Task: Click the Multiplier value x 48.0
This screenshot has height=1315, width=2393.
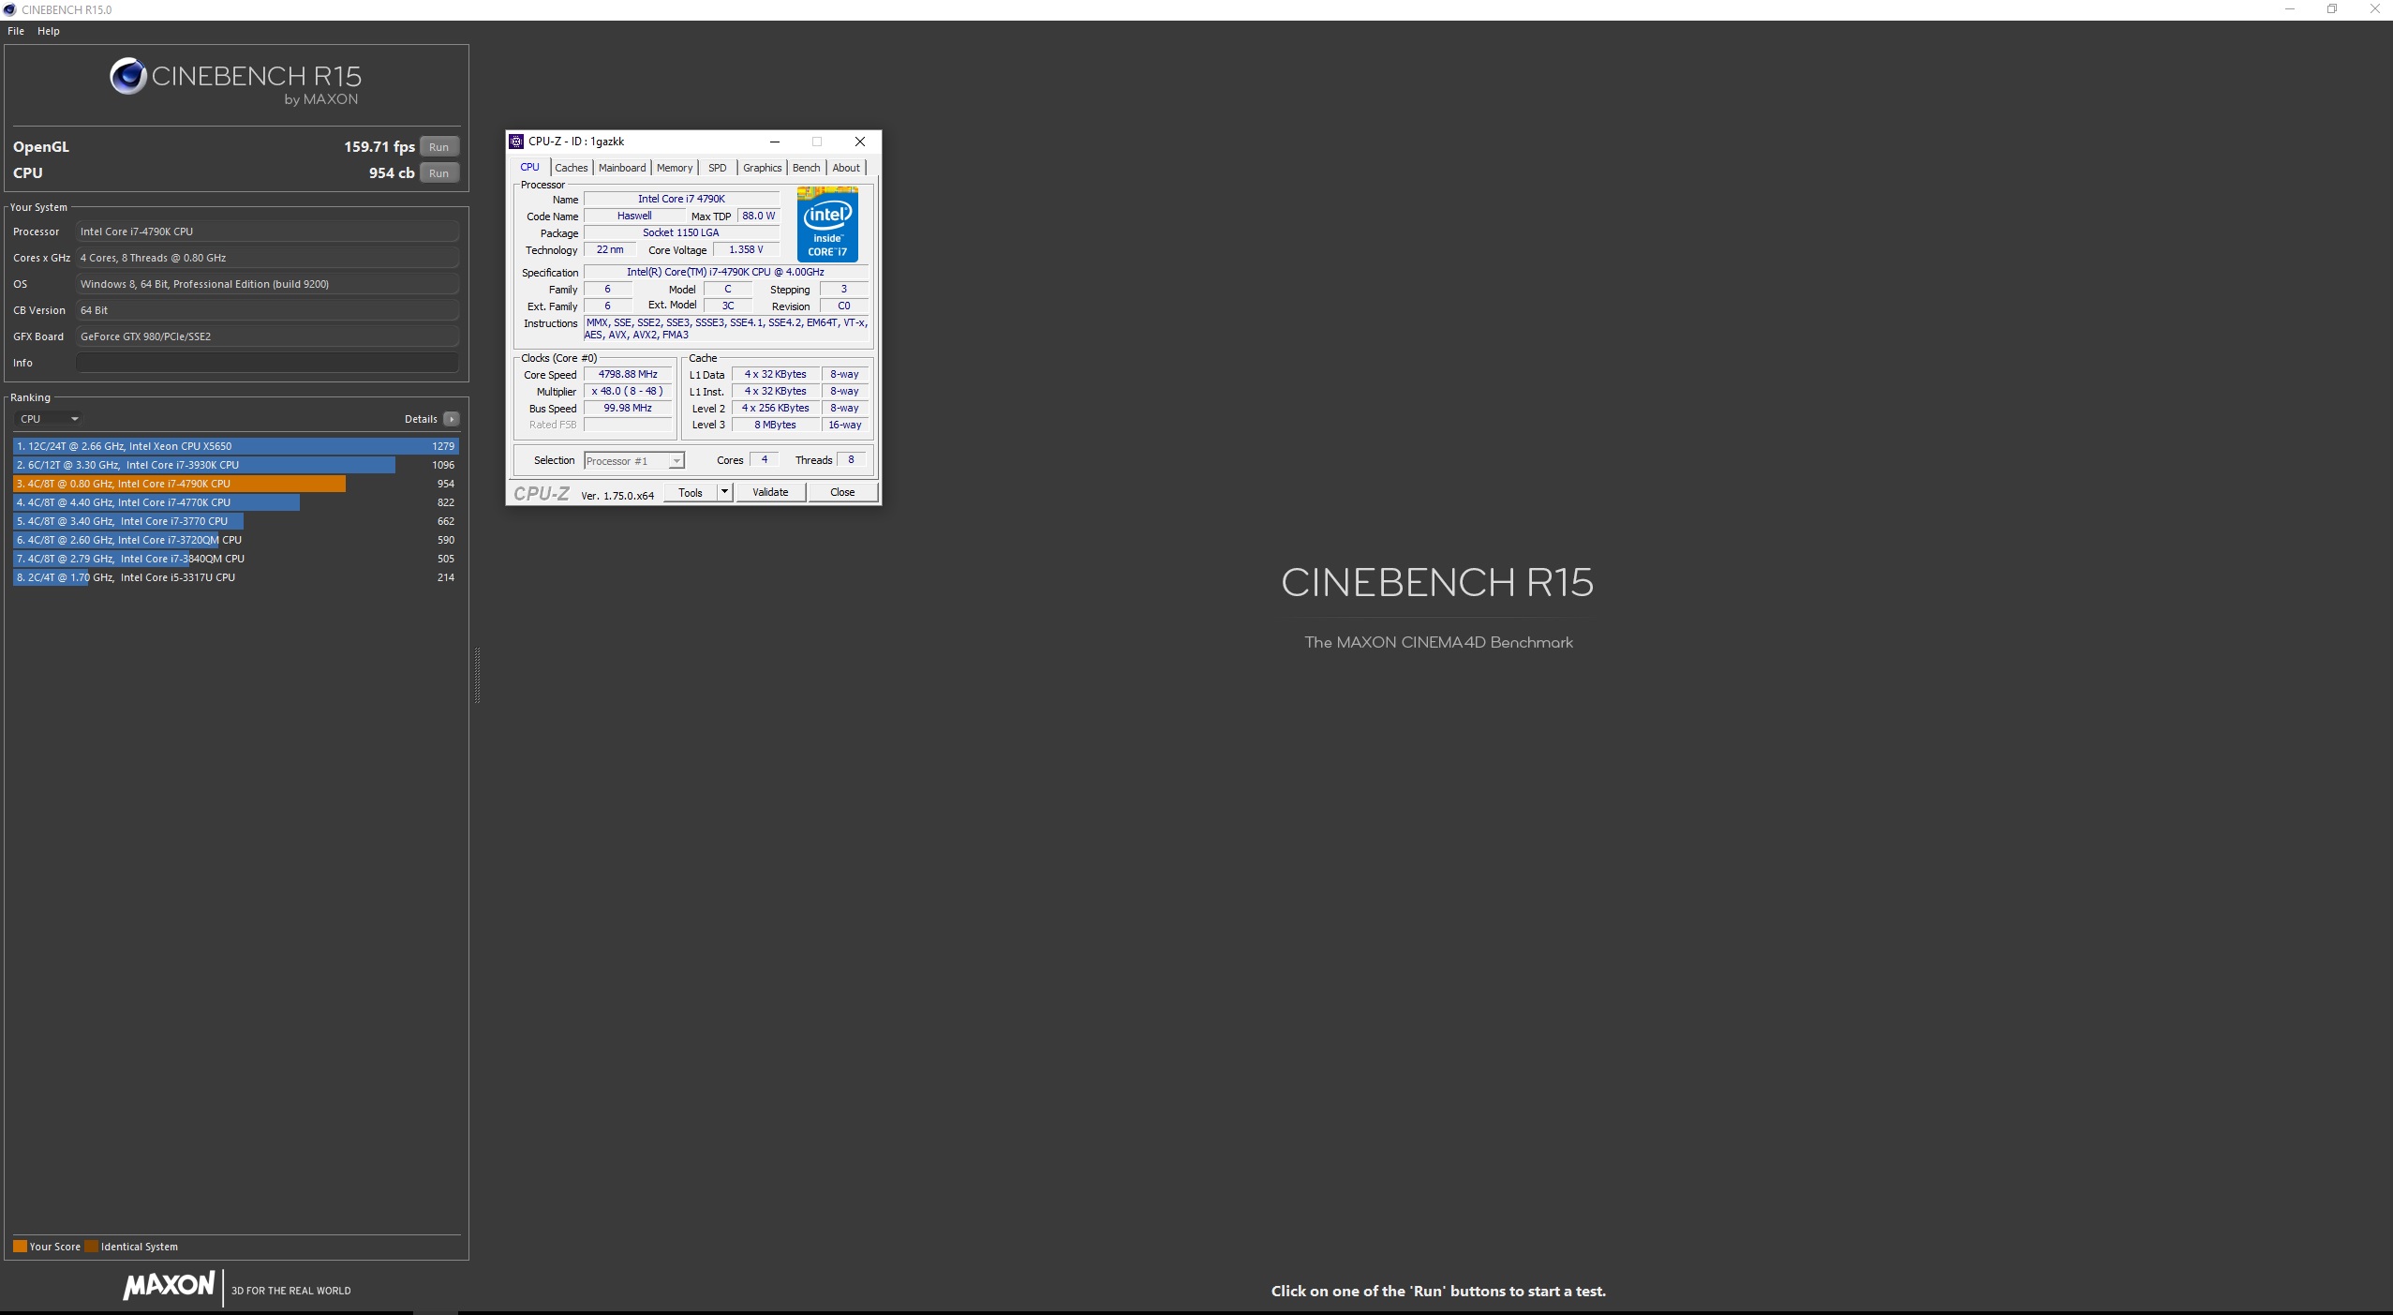Action: click(628, 391)
